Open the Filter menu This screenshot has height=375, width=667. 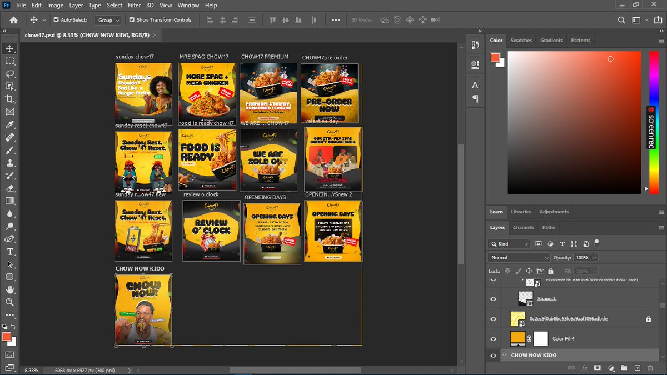[x=134, y=5]
